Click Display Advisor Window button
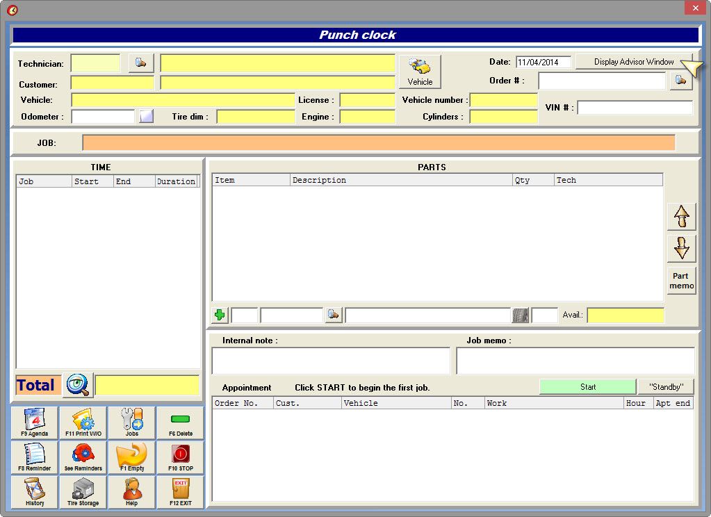The image size is (711, 517). click(634, 62)
